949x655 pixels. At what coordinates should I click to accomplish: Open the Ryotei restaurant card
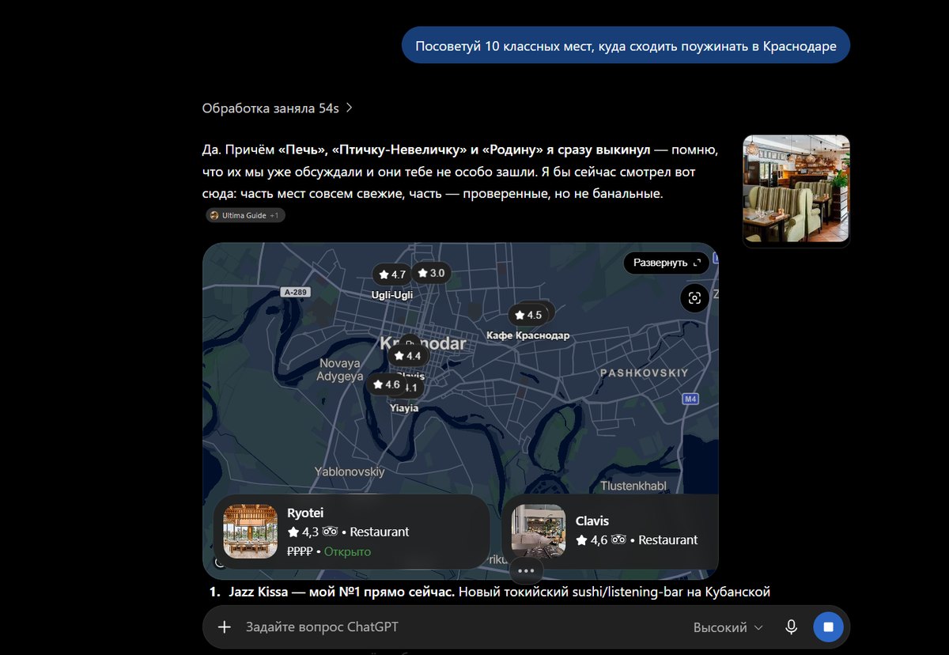pyautogui.click(x=352, y=532)
